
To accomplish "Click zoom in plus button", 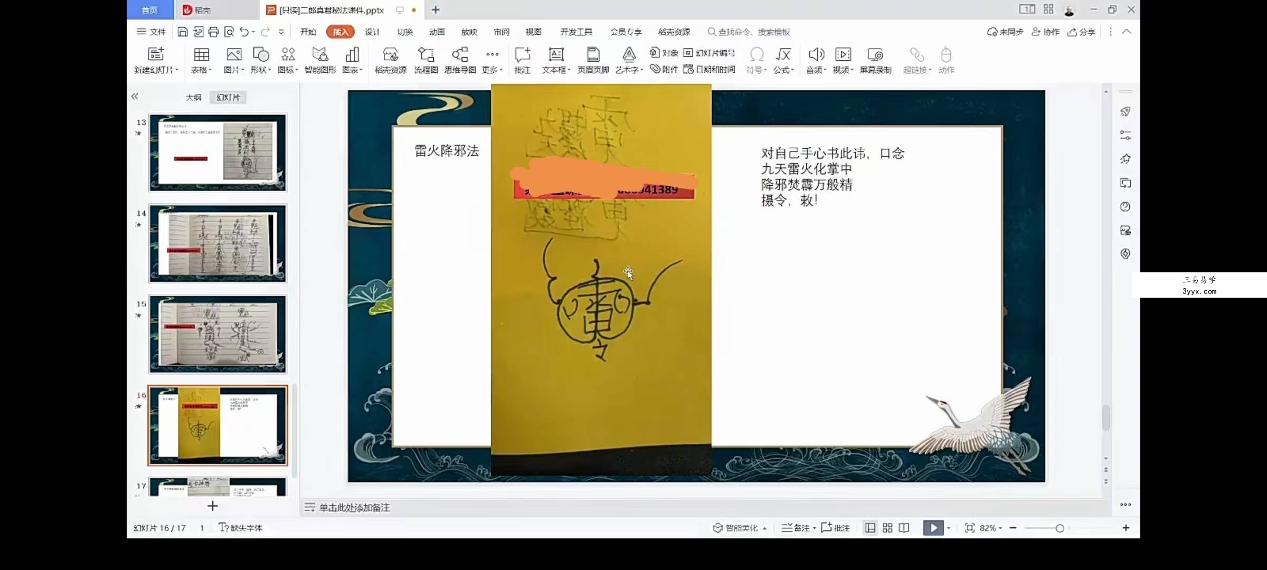I will (1126, 528).
